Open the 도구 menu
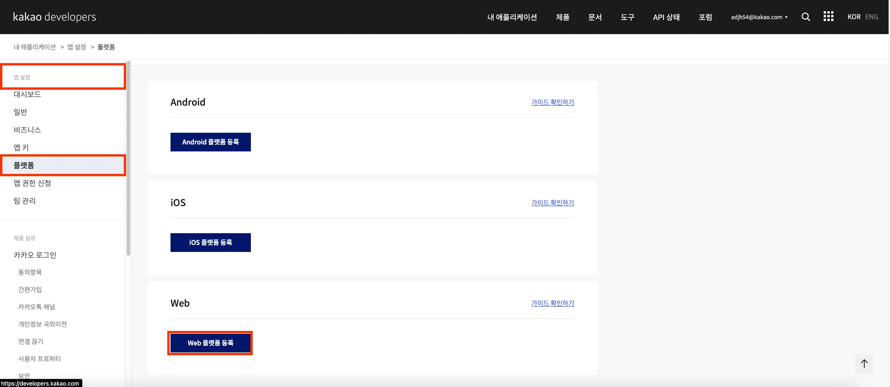 point(627,17)
